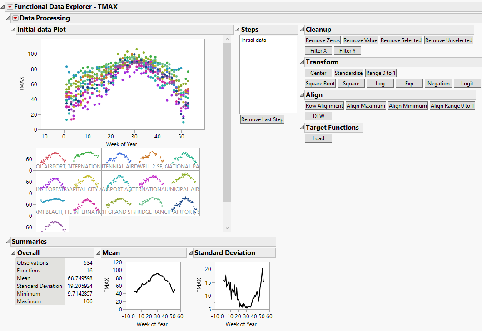Image resolution: width=482 pixels, height=331 pixels.
Task: Load target functions
Action: pos(318,138)
